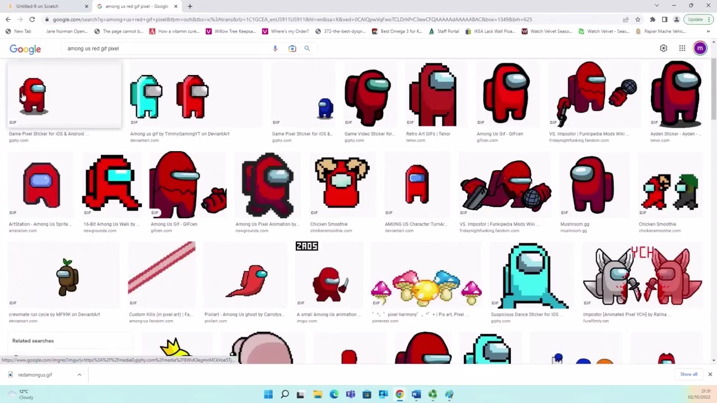Reload the current page
The width and height of the screenshot is (717, 403).
tap(32, 20)
